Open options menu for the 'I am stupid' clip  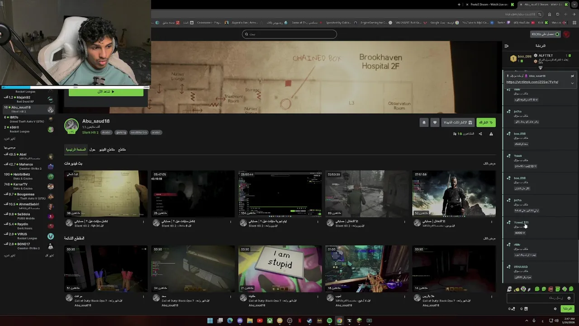(x=318, y=297)
